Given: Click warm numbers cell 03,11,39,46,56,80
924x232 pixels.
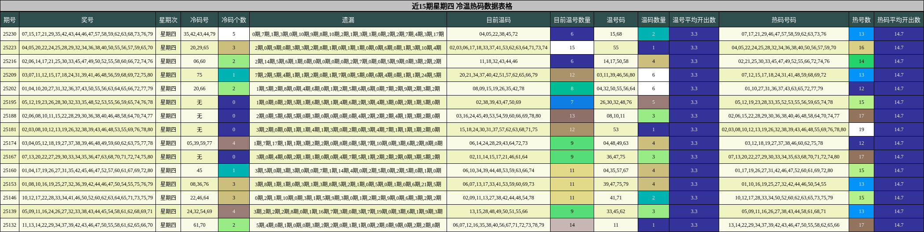Looking at the screenshot, I should (616, 75).
